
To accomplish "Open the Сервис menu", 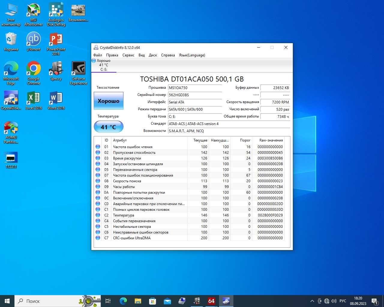I will coord(128,55).
